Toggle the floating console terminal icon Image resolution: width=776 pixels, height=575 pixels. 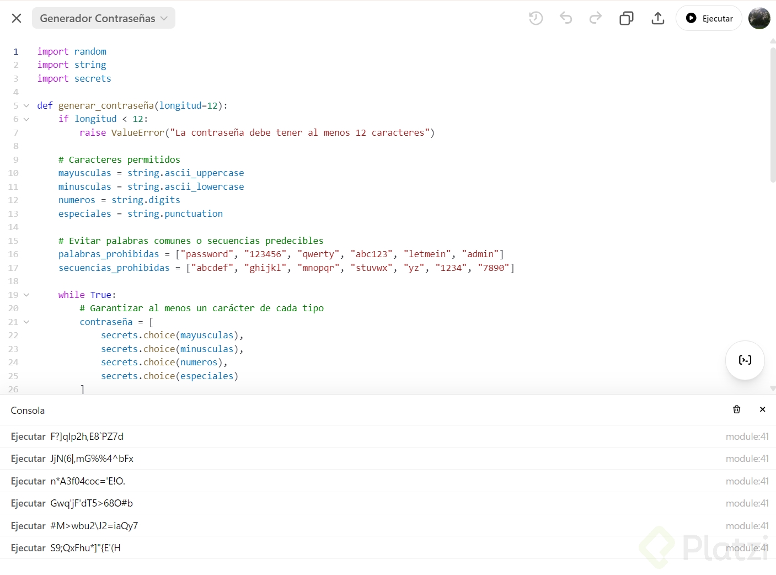[x=745, y=360]
